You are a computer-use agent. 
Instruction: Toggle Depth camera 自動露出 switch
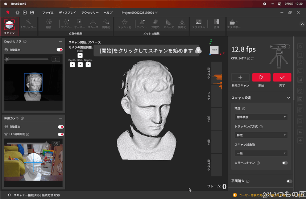[60, 50]
